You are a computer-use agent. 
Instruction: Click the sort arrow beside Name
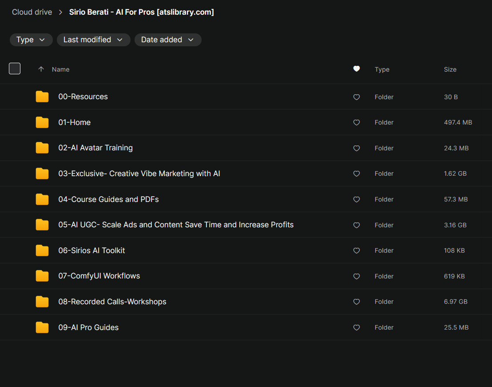(x=41, y=69)
